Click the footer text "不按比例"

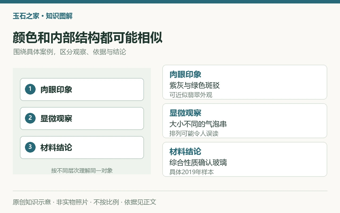coord(106,202)
